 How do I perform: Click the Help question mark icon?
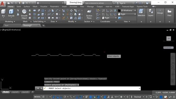pyautogui.click(x=147, y=3)
